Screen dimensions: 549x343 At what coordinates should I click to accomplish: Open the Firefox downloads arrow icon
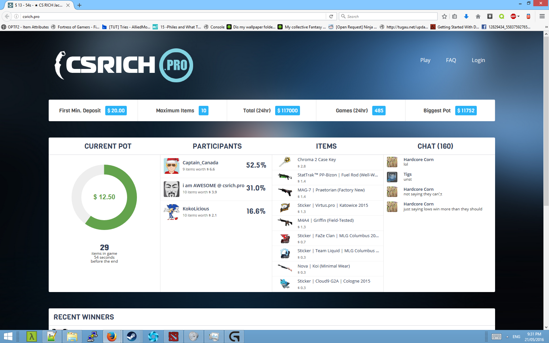[x=466, y=16]
